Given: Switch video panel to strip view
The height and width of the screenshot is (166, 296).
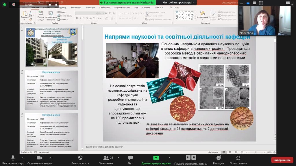Looking at the screenshot, I should tap(254, 3).
